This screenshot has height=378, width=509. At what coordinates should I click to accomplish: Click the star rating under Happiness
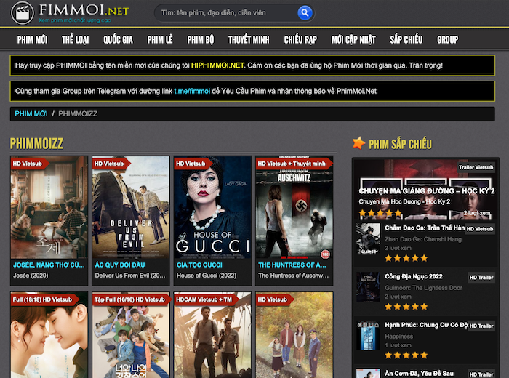pos(406,355)
